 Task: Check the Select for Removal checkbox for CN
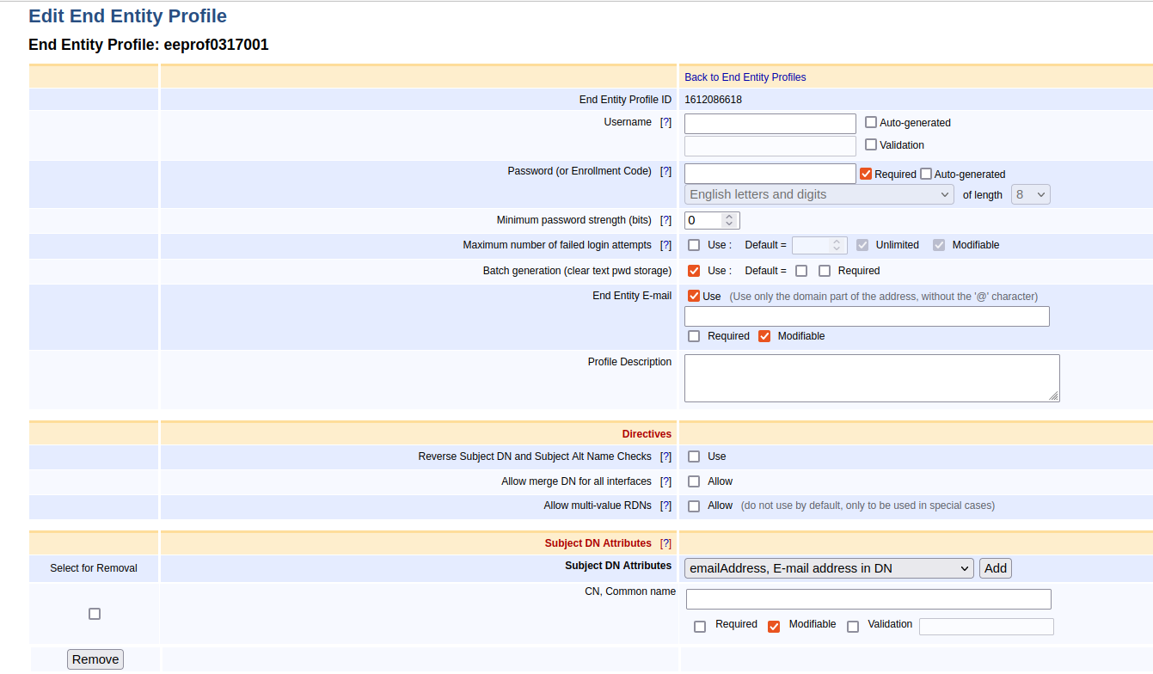(x=95, y=614)
